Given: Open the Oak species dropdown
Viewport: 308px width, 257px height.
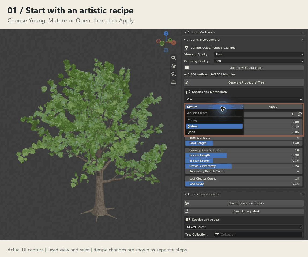Looking at the screenshot, I should pos(244,99).
